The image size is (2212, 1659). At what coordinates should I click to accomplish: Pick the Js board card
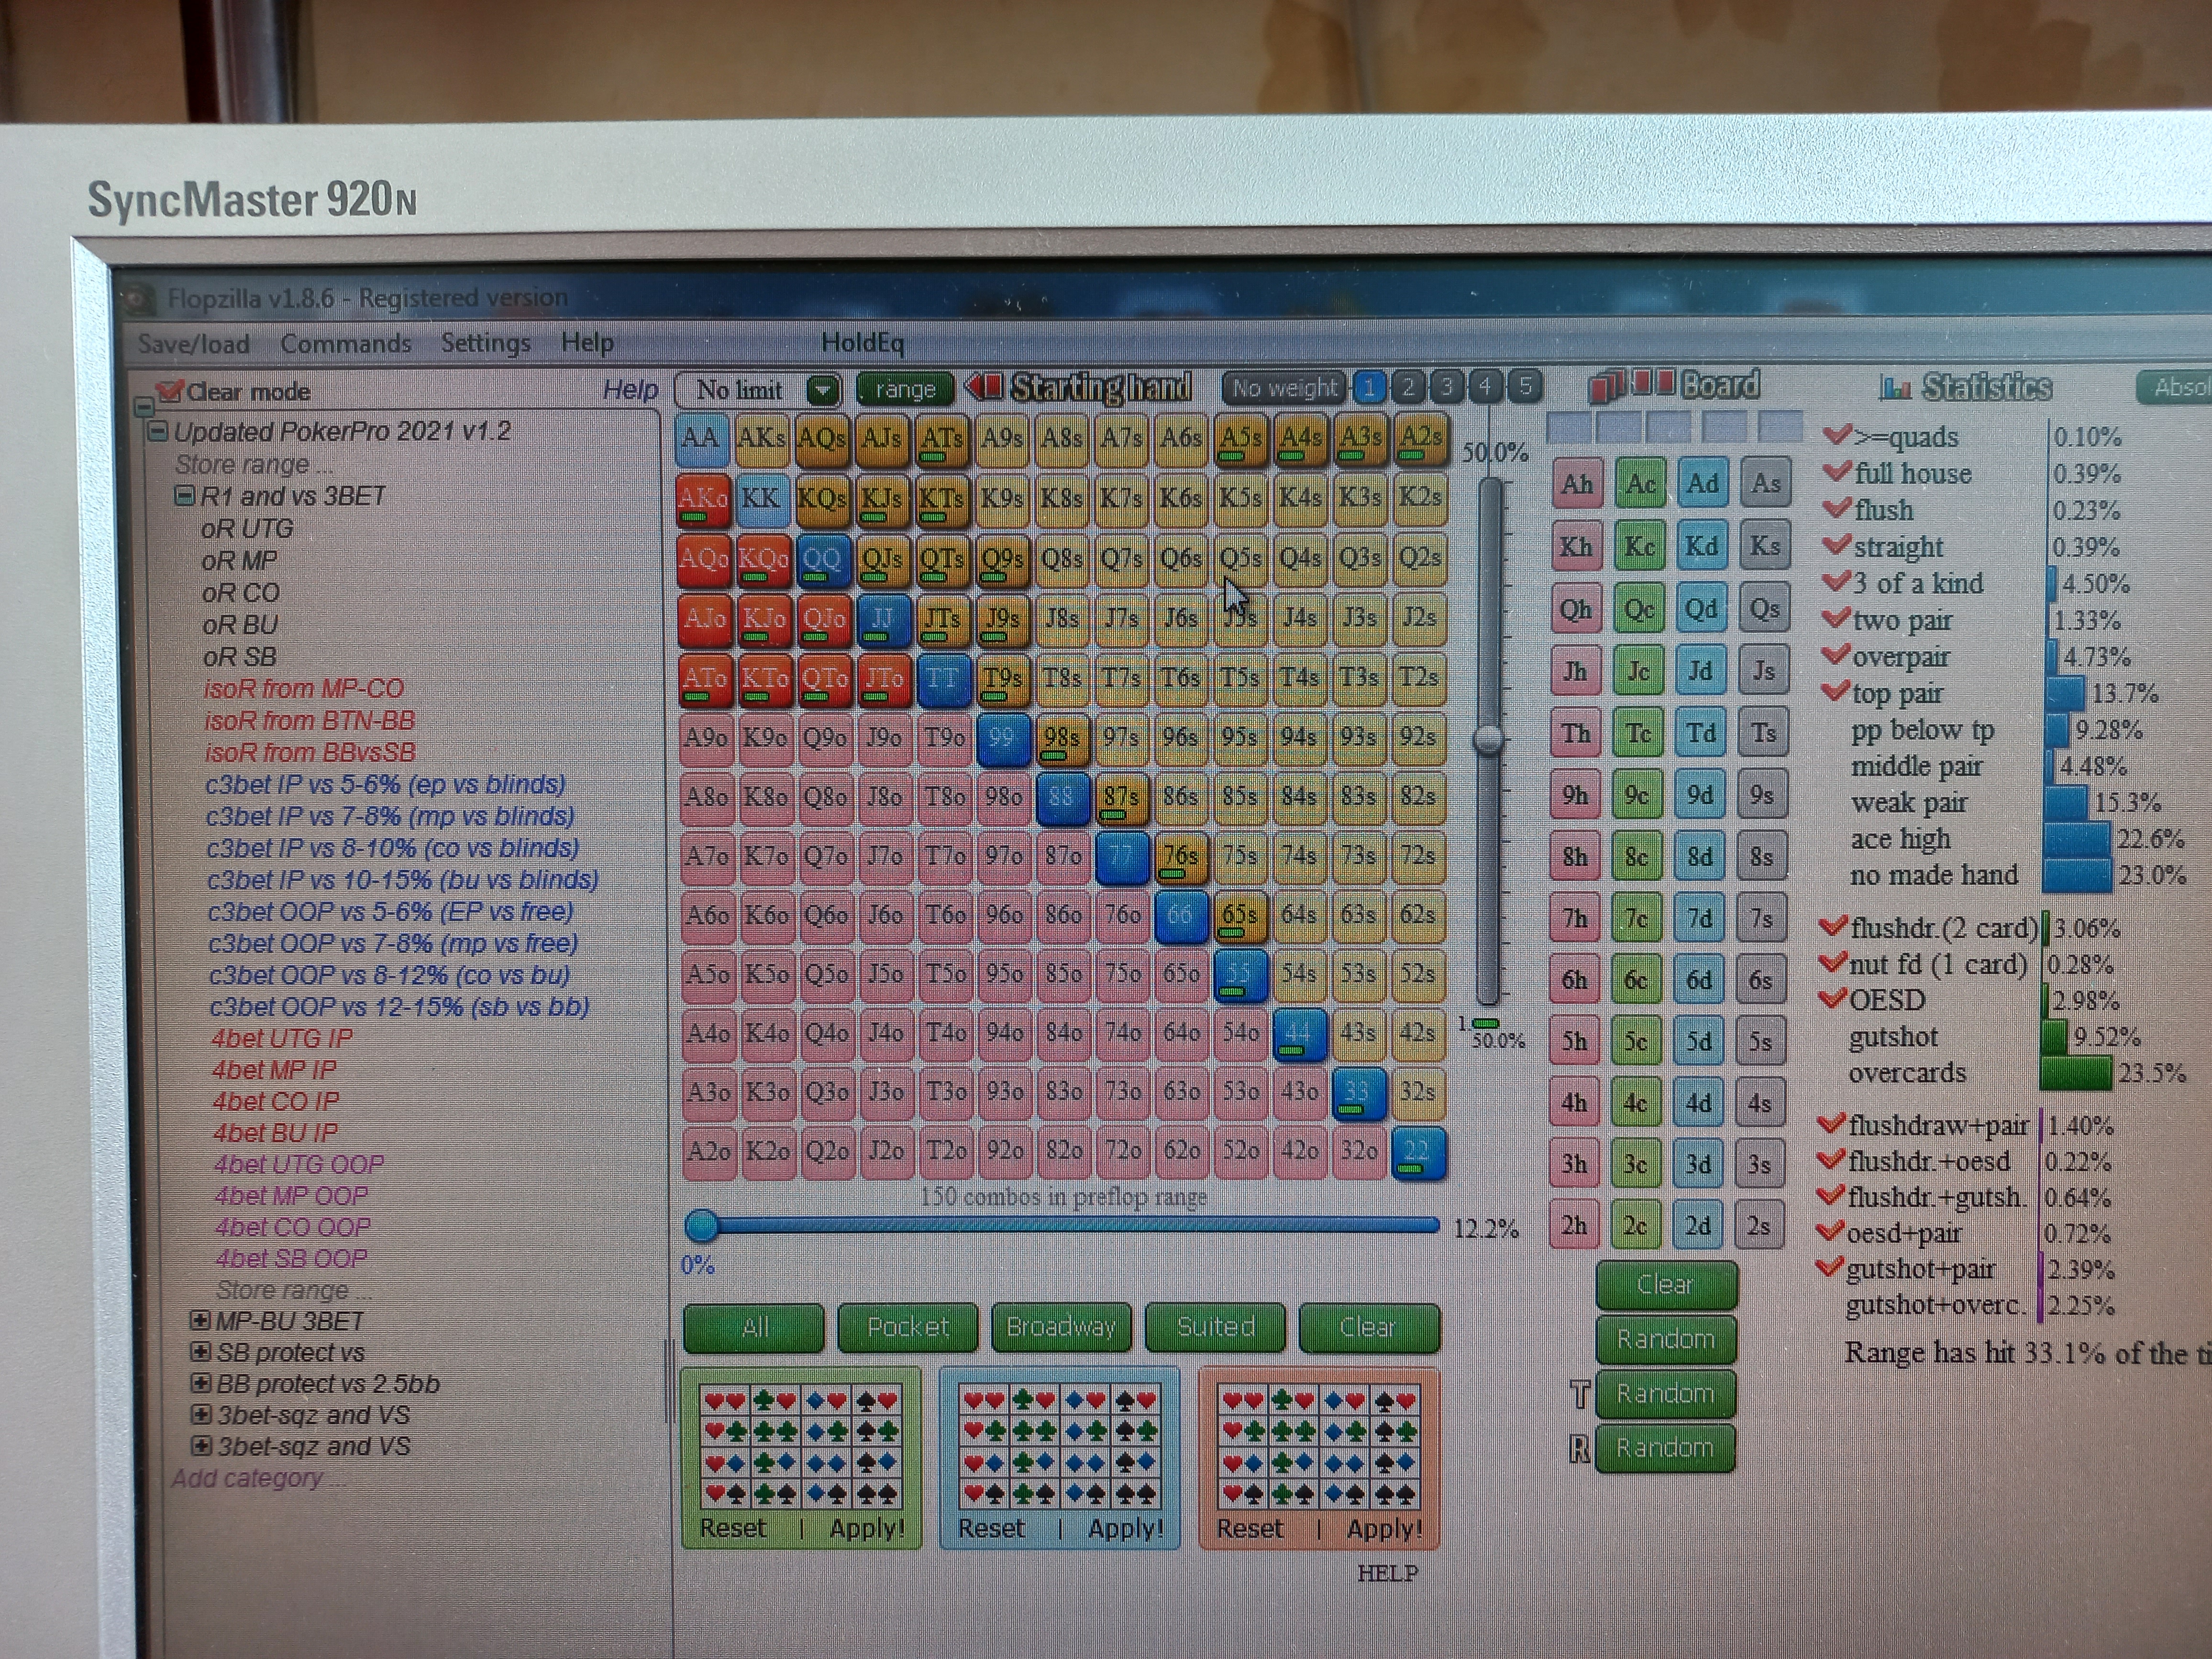click(x=1764, y=671)
